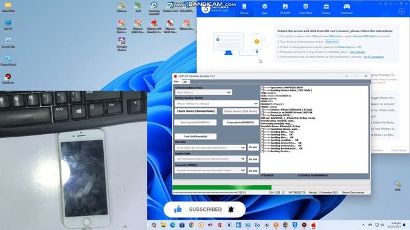Expand the Passcode PWNDFU dropdown
This screenshot has height=230, width=410.
click(x=211, y=171)
